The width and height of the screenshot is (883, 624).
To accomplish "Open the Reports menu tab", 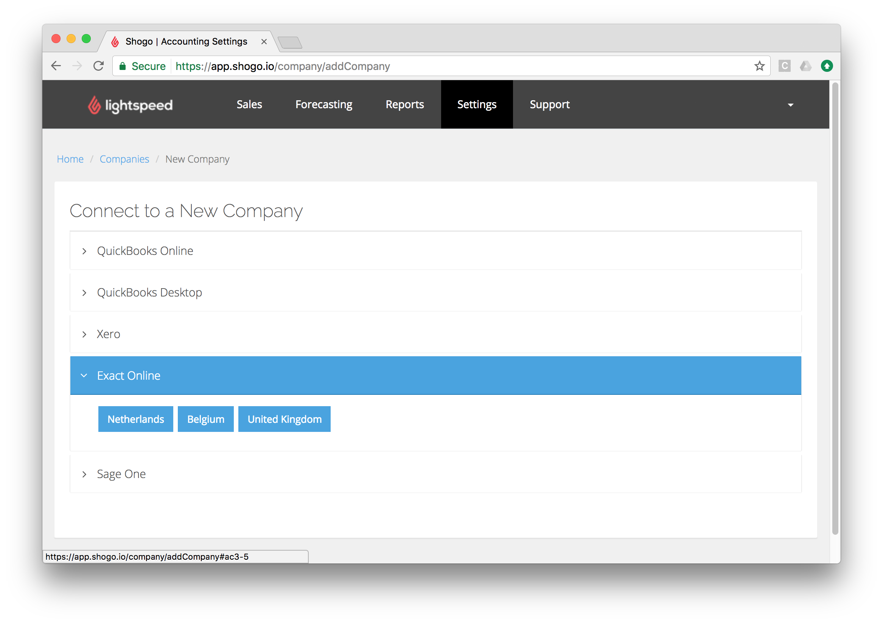I will click(x=404, y=104).
